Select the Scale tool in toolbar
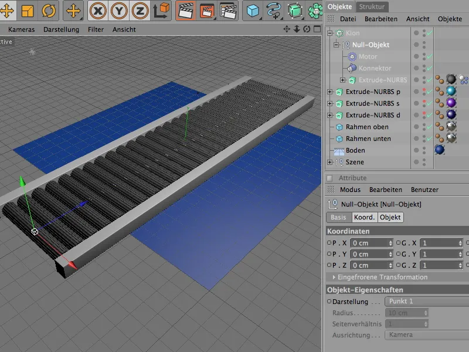The image size is (469, 352). point(27,11)
